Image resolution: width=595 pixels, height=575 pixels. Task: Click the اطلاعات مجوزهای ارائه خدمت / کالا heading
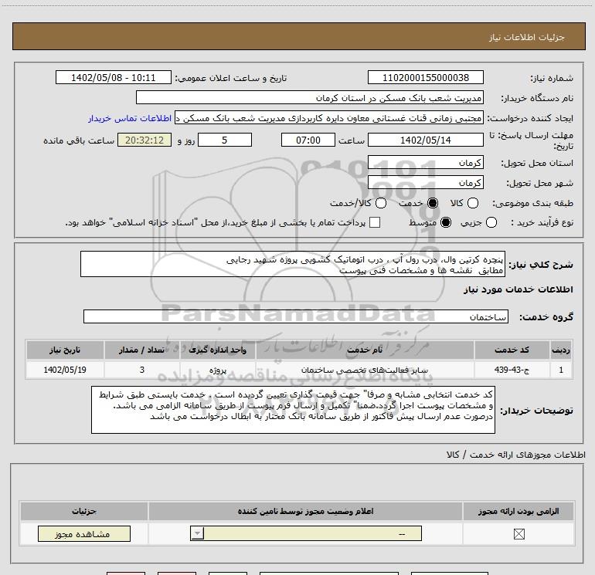(516, 455)
